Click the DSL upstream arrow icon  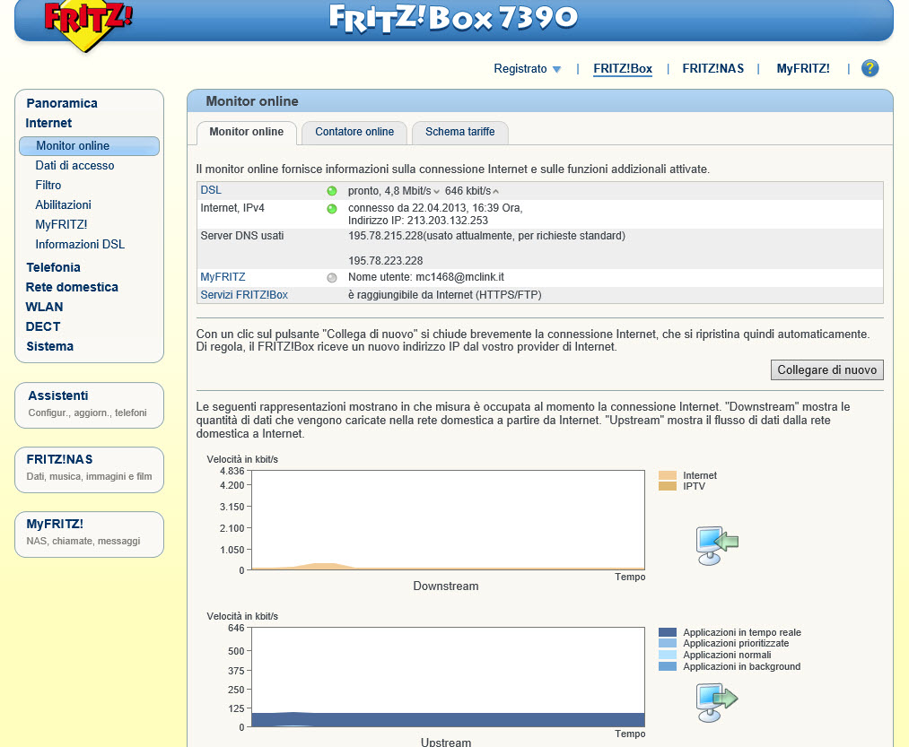(495, 192)
